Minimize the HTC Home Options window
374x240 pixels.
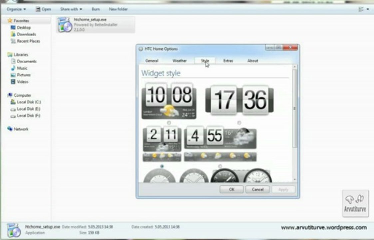pos(269,48)
